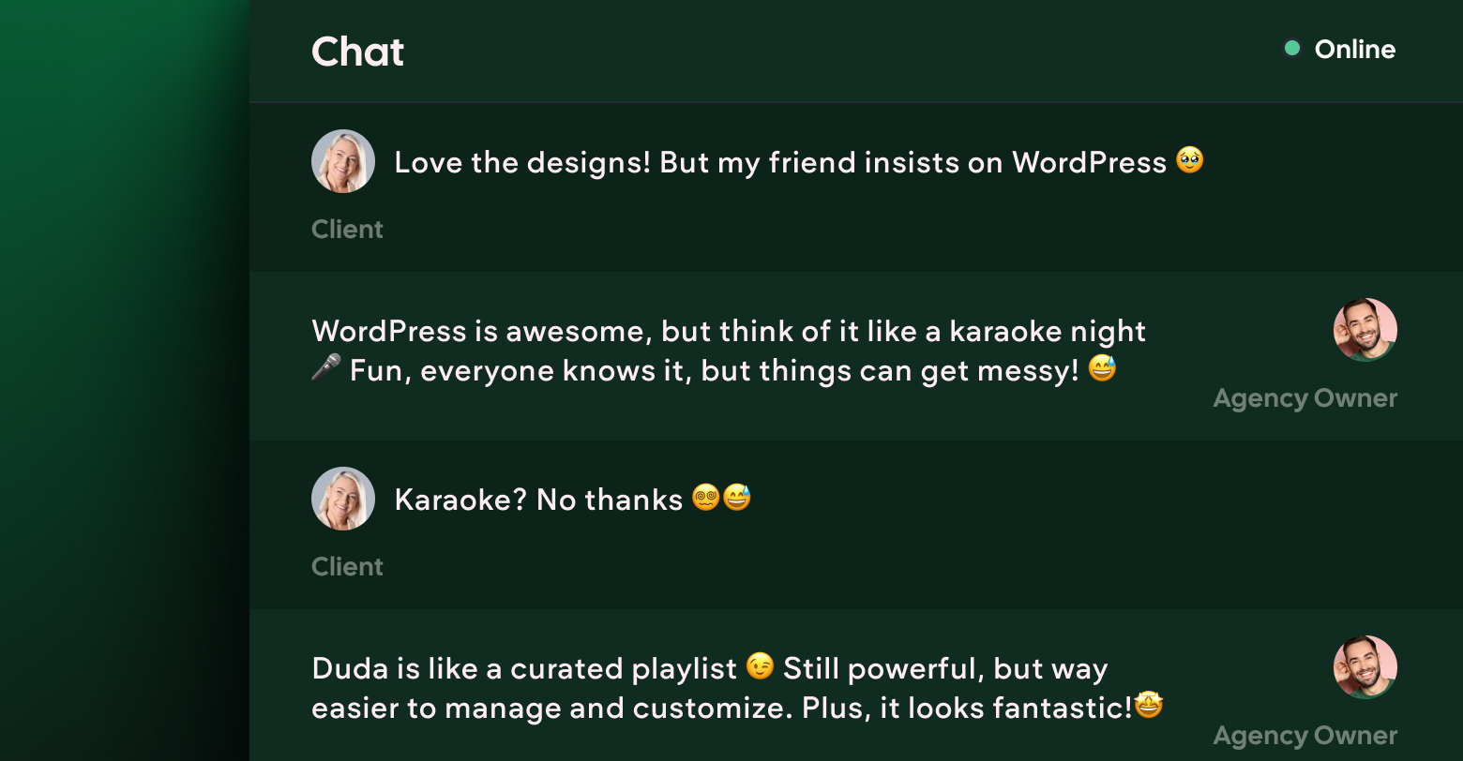Select the "Love the designs!" message text
Image resolution: width=1463 pixels, height=761 pixels.
(779, 163)
